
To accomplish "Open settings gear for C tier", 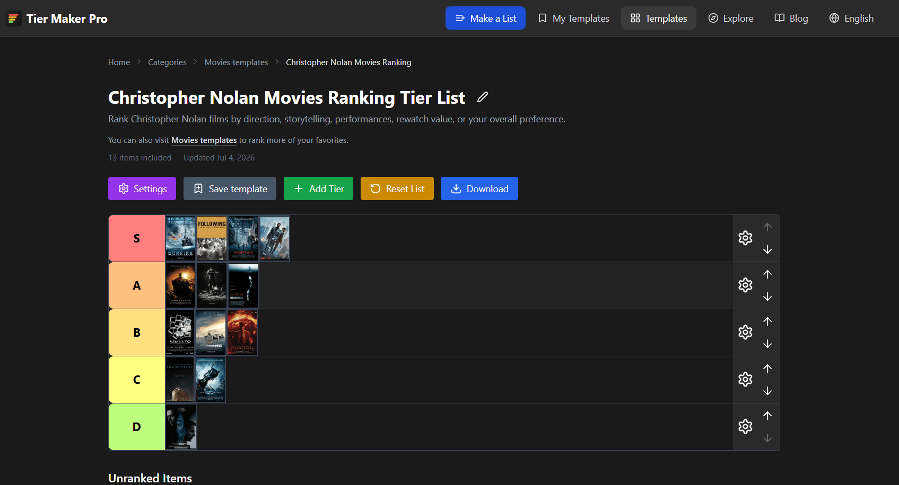I will point(745,379).
